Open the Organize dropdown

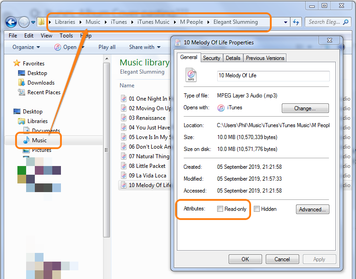coord(26,47)
